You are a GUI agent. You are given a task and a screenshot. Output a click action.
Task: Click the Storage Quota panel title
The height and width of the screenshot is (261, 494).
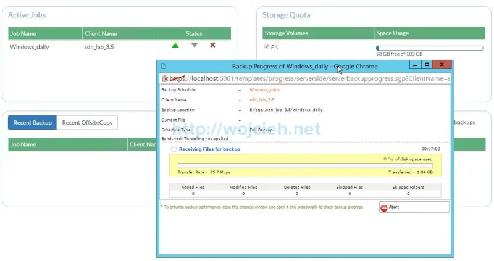[287, 15]
